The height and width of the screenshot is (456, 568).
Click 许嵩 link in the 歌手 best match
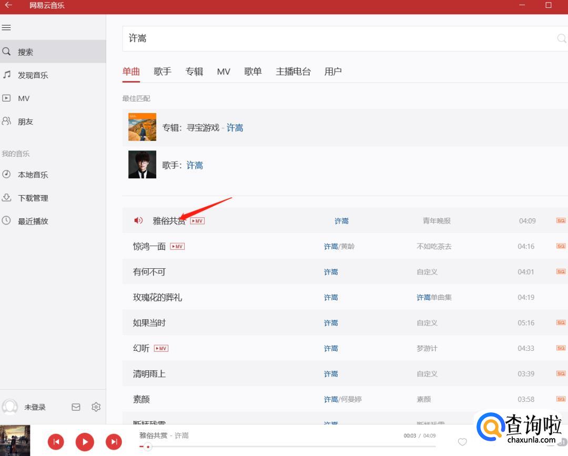(x=195, y=165)
